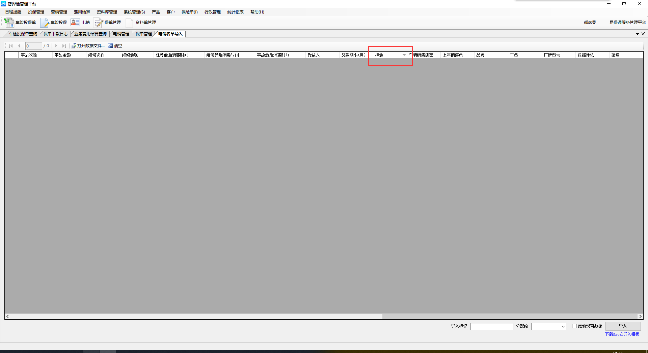The image size is (648, 353).
Task: Select the 电销名单导入 tab
Action: (170, 34)
